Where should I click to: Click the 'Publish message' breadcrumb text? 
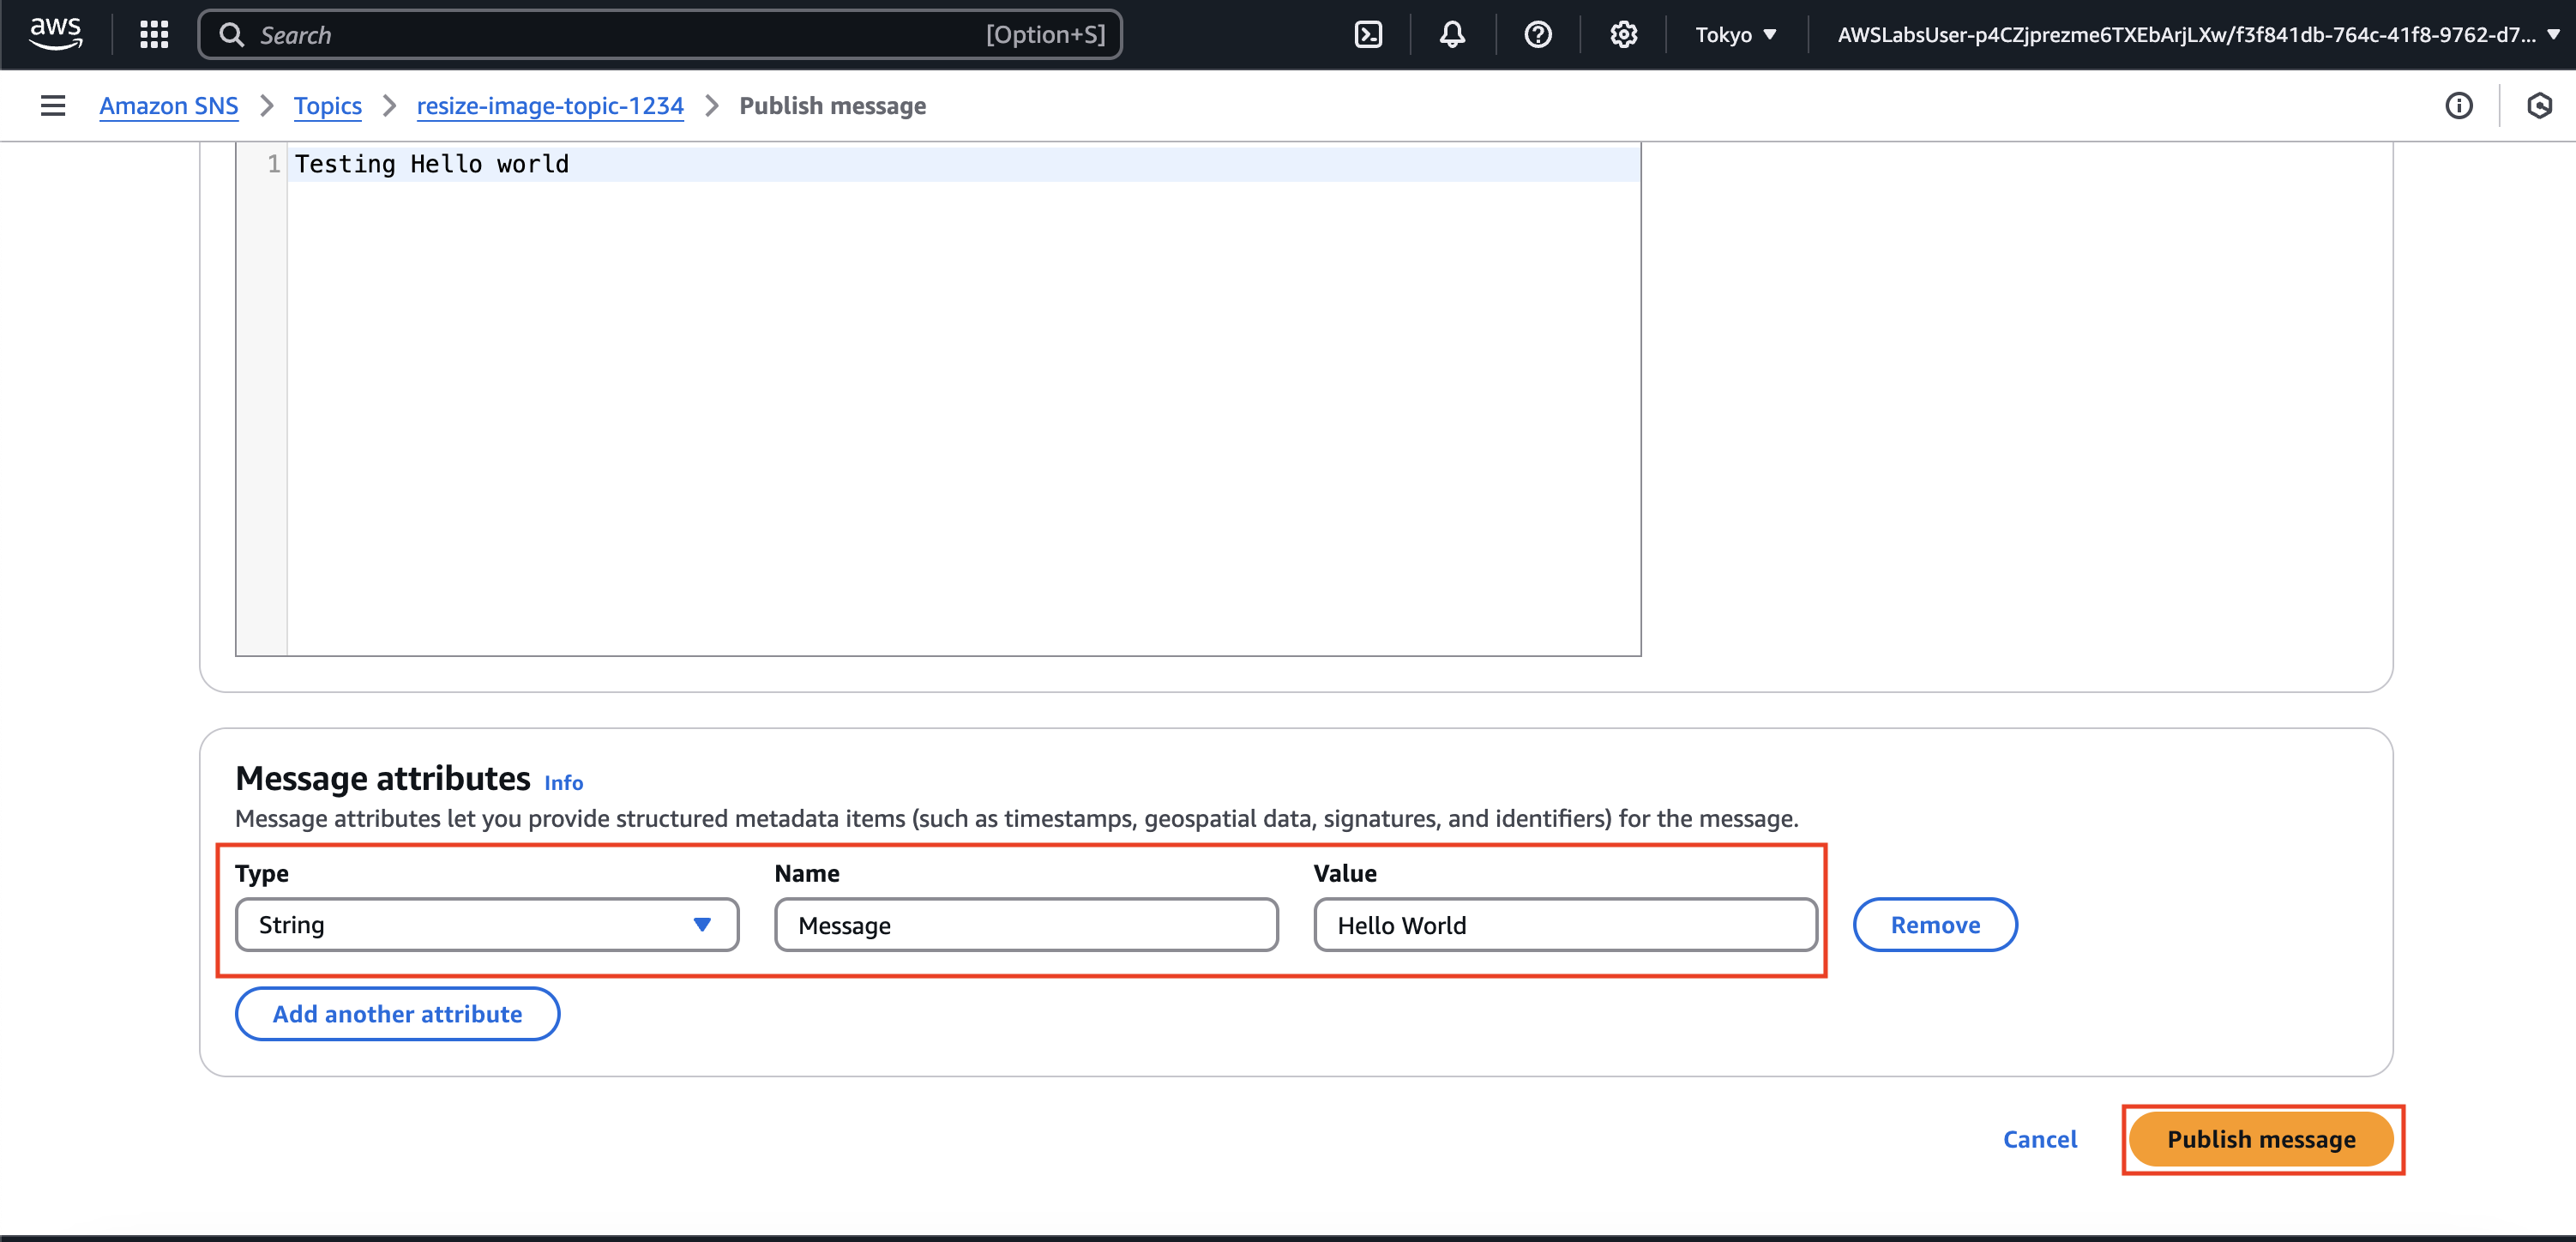(x=832, y=105)
